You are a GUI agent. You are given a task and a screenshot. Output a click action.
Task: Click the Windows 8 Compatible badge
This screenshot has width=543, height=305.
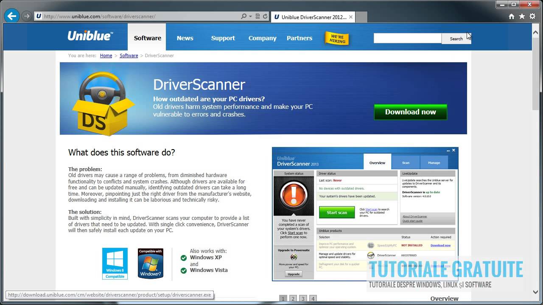[115, 263]
